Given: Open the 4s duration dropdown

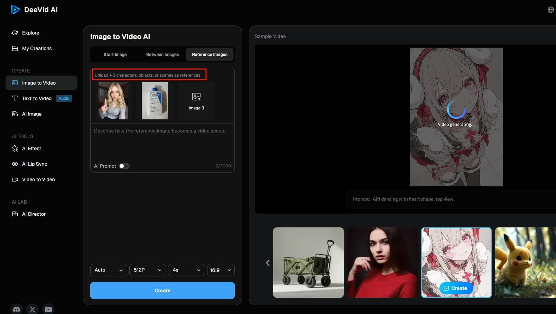Looking at the screenshot, I should (187, 270).
